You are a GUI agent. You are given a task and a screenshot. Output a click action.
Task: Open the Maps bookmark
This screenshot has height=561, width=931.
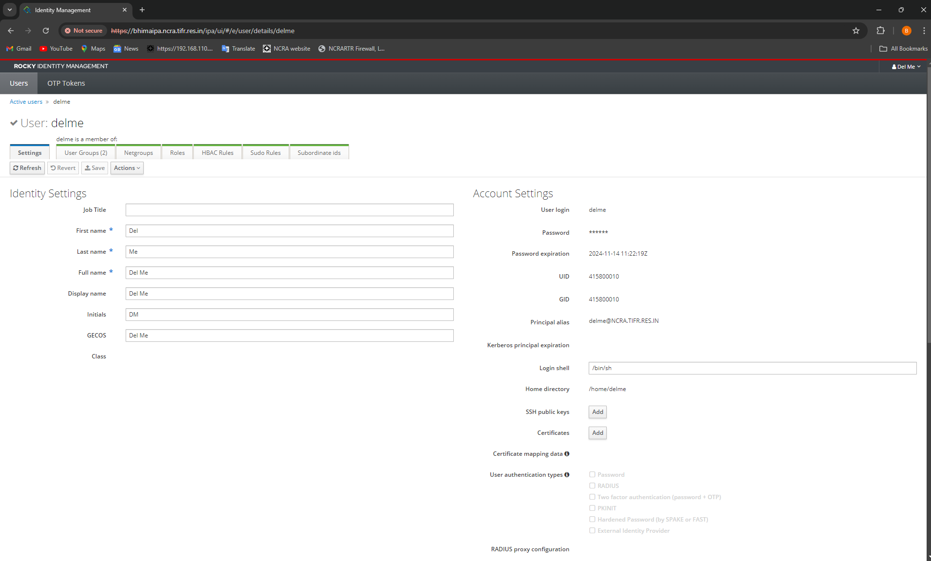tap(93, 49)
